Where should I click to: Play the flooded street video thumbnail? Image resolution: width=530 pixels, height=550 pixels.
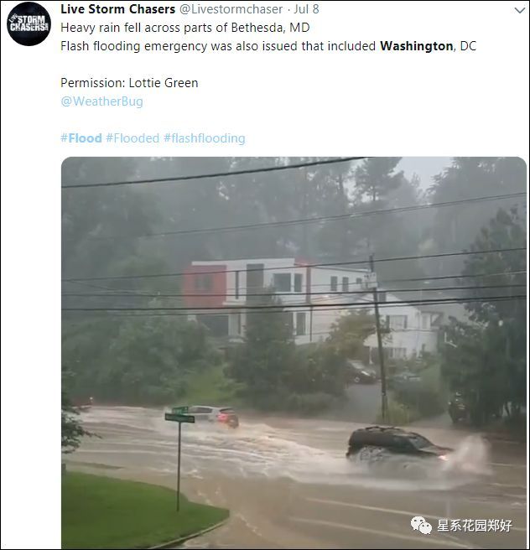(294, 352)
